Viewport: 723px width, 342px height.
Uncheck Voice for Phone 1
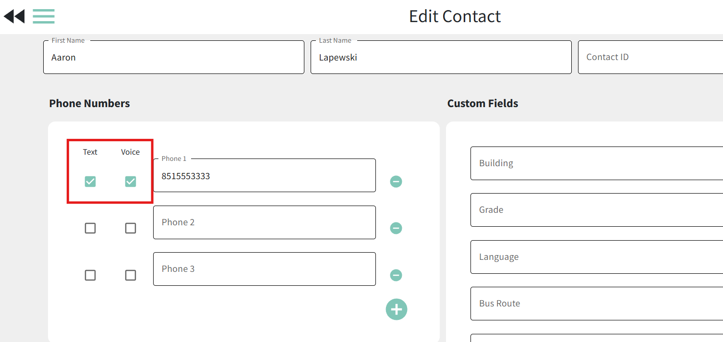tap(131, 182)
